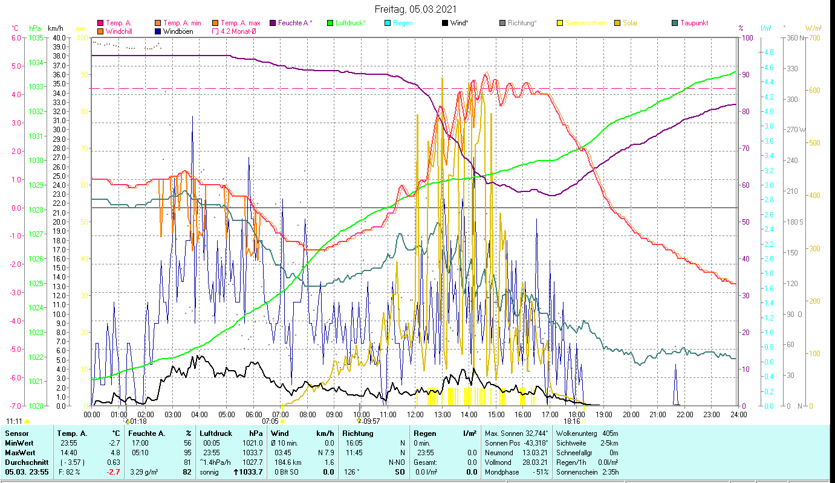Viewport: 835px width, 483px height.
Task: Select the Solar legend label
Action: (x=631, y=23)
